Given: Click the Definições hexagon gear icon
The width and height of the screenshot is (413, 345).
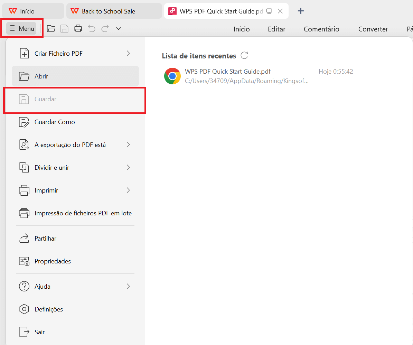Looking at the screenshot, I should 24,309.
